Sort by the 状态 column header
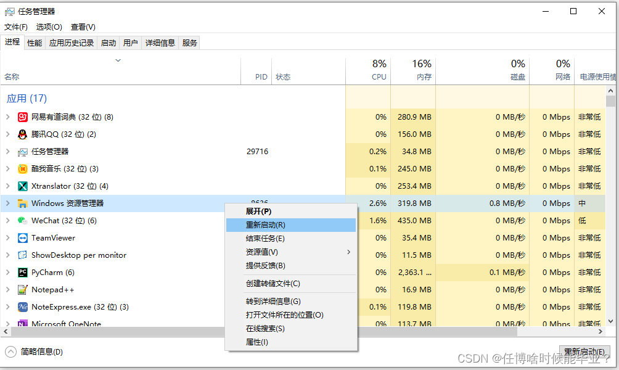The image size is (619, 370). click(x=308, y=71)
